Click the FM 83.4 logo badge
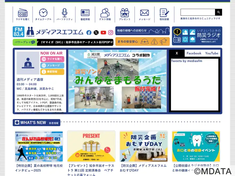 [x=19, y=32]
